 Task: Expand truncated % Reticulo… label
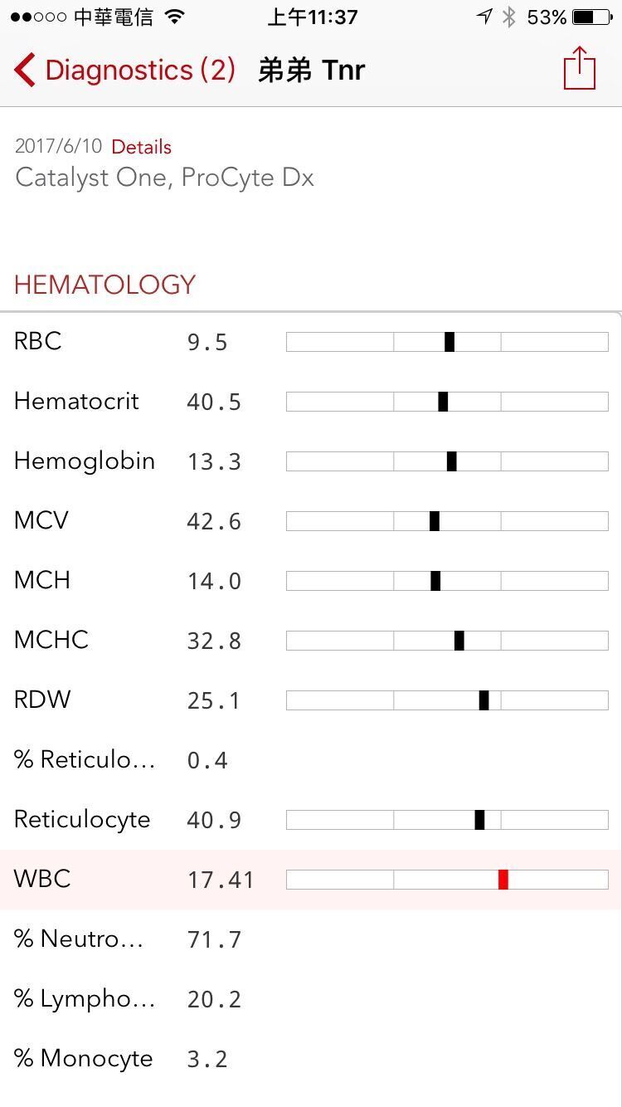(85, 759)
